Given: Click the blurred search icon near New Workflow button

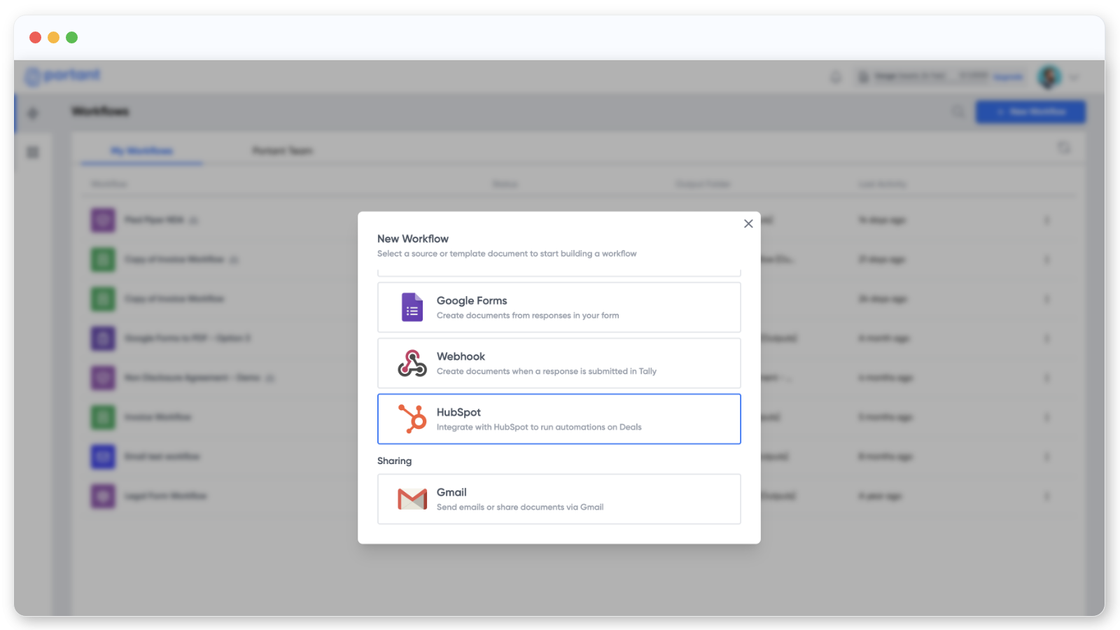Looking at the screenshot, I should 958,111.
